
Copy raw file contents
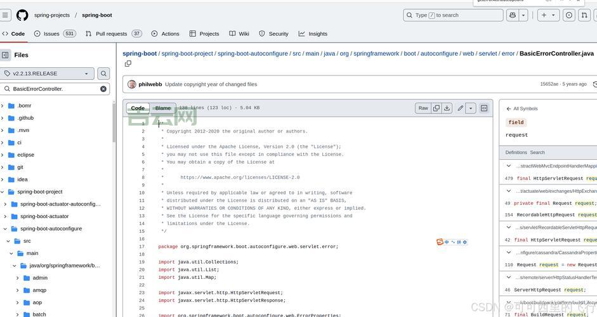point(436,108)
